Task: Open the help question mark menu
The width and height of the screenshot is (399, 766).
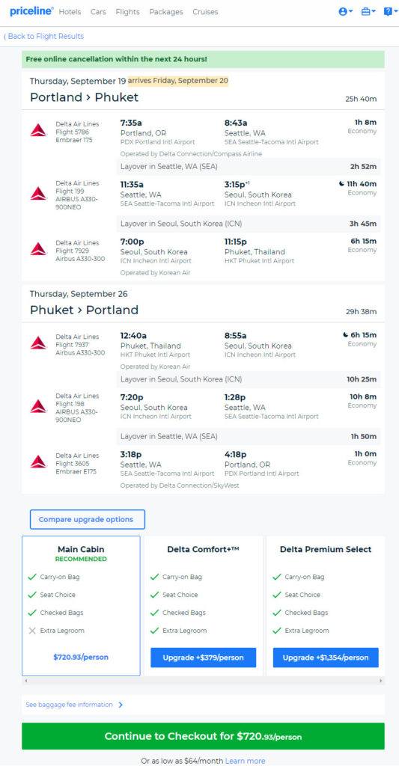Action: (391, 12)
